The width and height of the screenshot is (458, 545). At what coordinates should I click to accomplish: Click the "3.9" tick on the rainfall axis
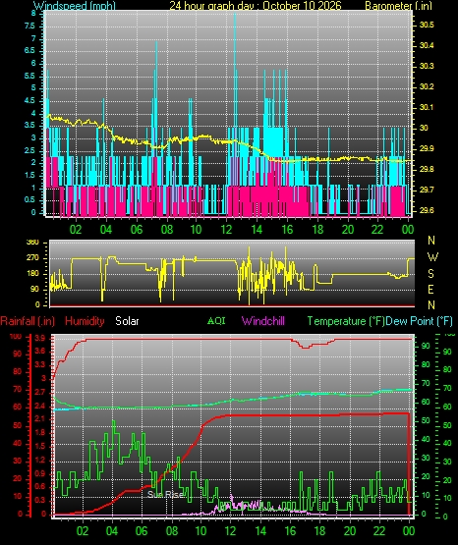40,339
